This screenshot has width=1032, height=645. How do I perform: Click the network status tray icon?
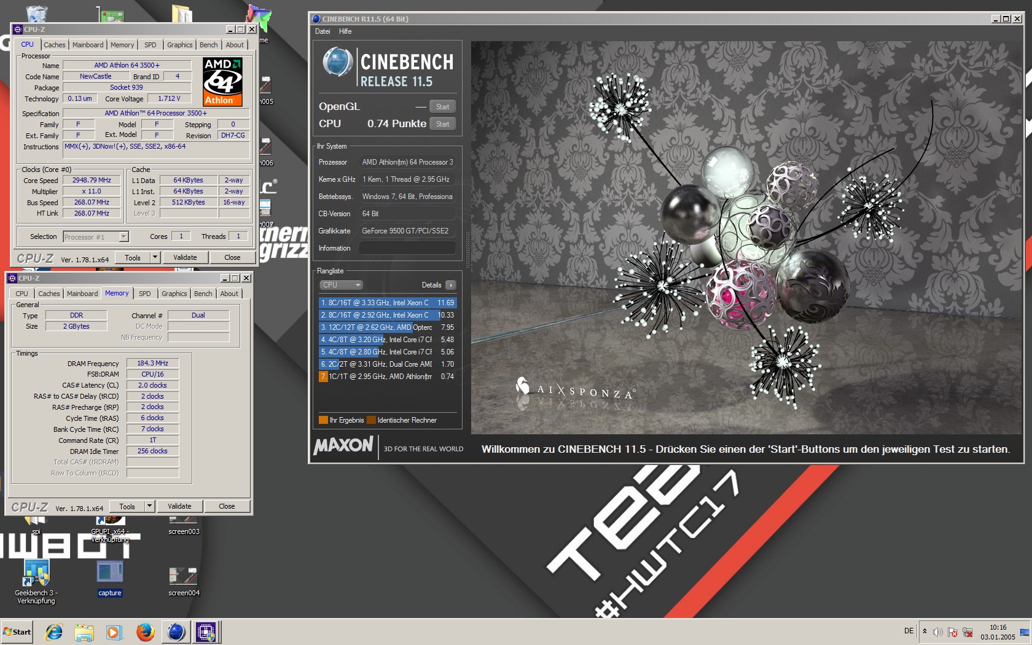968,632
